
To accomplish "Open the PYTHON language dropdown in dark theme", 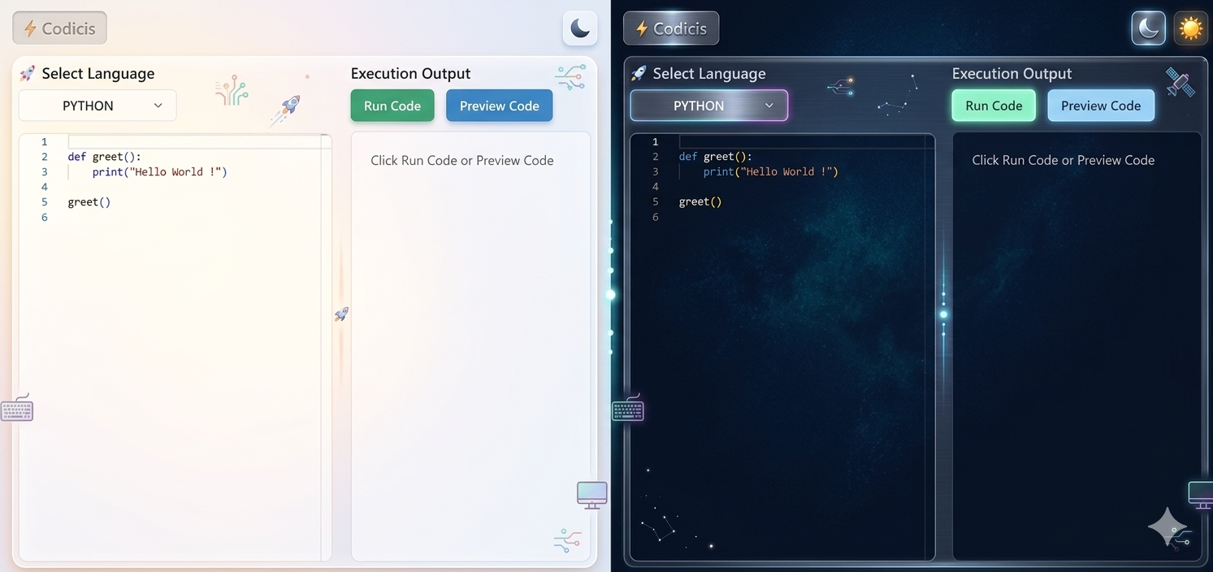I will 708,105.
